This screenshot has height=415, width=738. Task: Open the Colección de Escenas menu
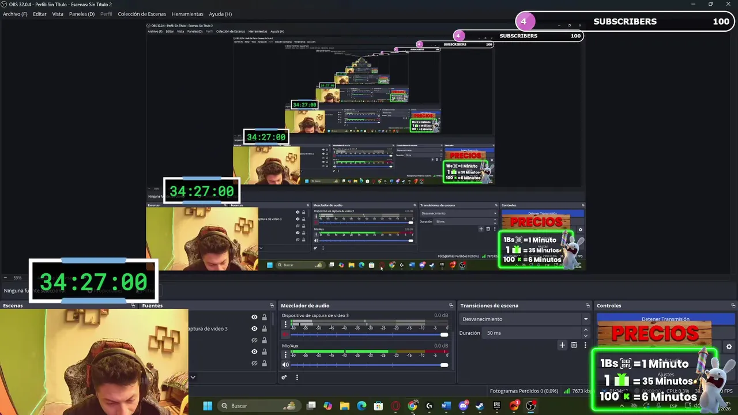(142, 14)
